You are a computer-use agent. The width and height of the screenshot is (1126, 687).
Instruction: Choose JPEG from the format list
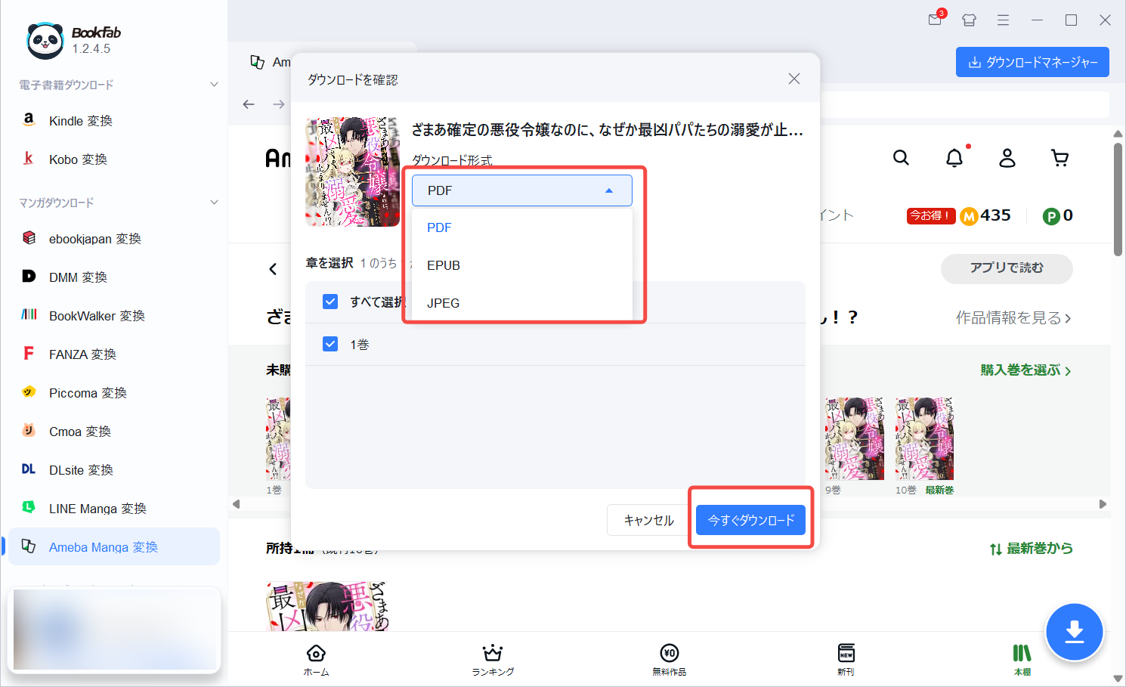click(x=521, y=303)
